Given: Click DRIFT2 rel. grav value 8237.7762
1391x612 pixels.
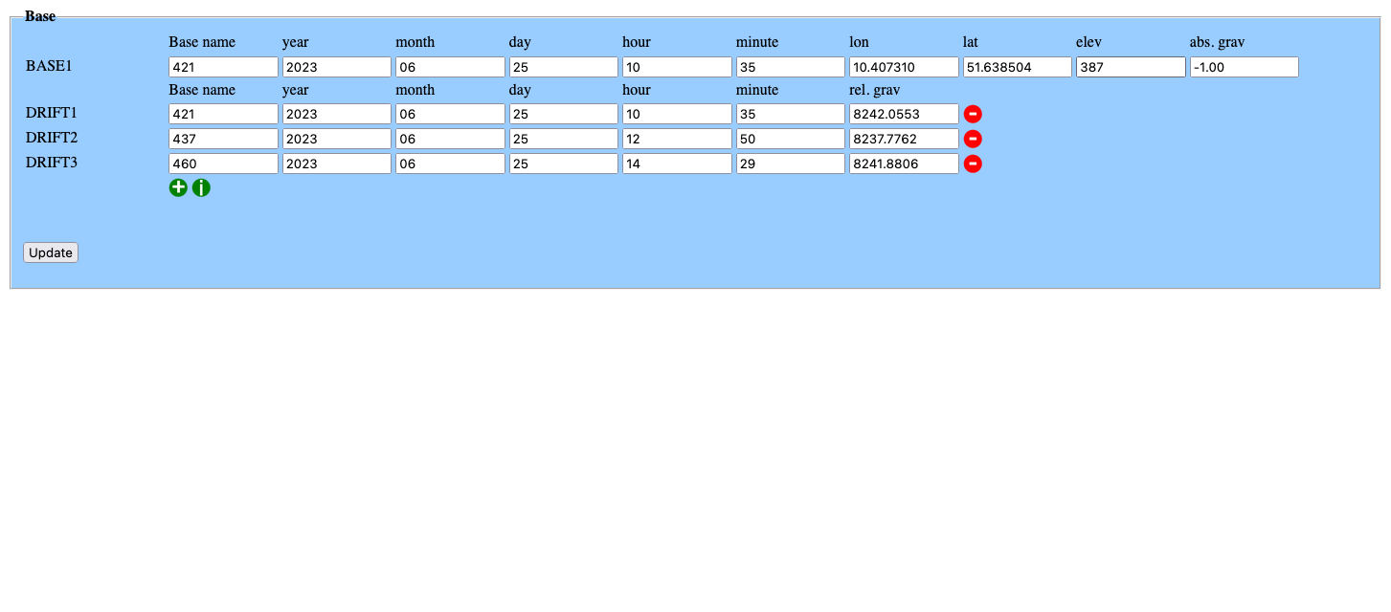Looking at the screenshot, I should 903,139.
